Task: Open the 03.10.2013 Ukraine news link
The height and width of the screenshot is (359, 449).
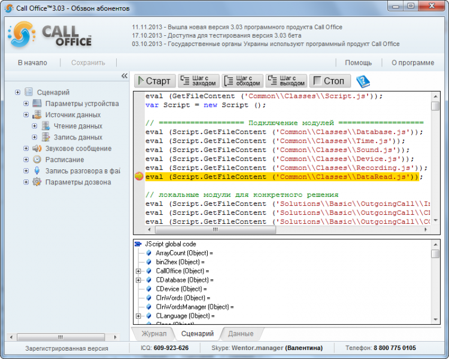Action: pos(265,44)
